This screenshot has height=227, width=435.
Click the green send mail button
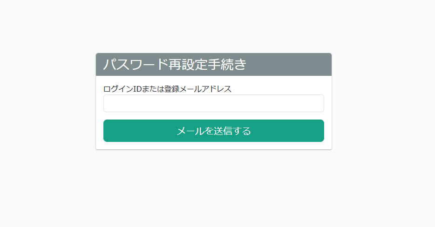tap(214, 131)
